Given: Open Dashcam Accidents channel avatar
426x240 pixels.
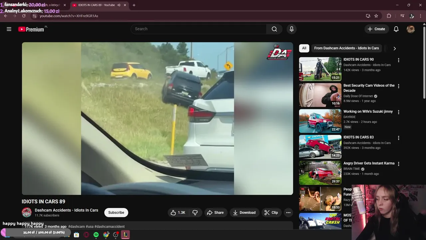Looking at the screenshot, I should coord(27,212).
